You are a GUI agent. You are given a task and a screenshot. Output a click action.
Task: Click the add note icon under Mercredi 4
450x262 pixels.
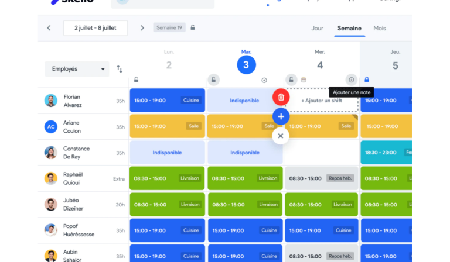352,80
